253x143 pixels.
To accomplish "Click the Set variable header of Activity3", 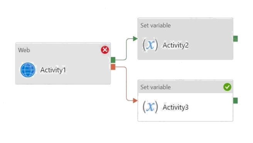I will pyautogui.click(x=155, y=87).
